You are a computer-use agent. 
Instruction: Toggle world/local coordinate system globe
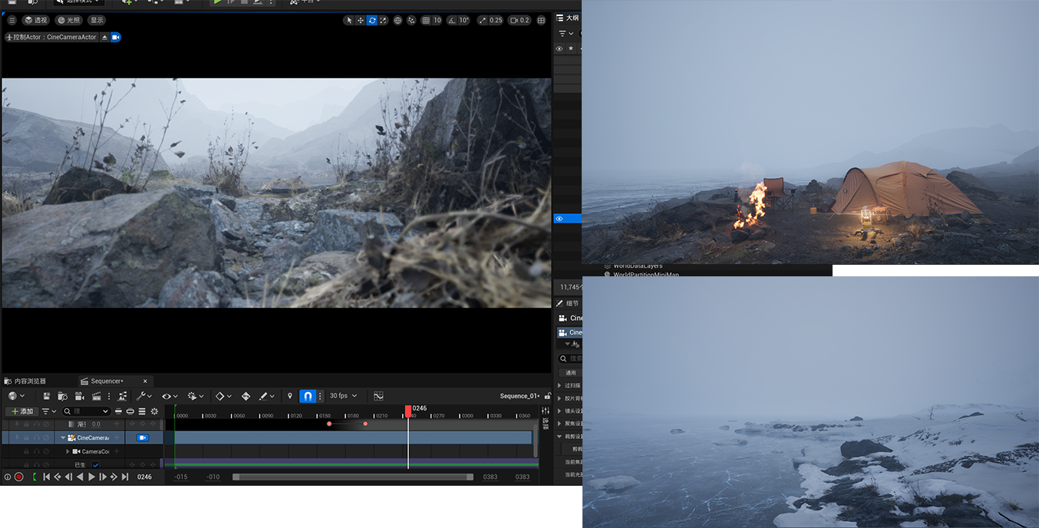click(397, 20)
